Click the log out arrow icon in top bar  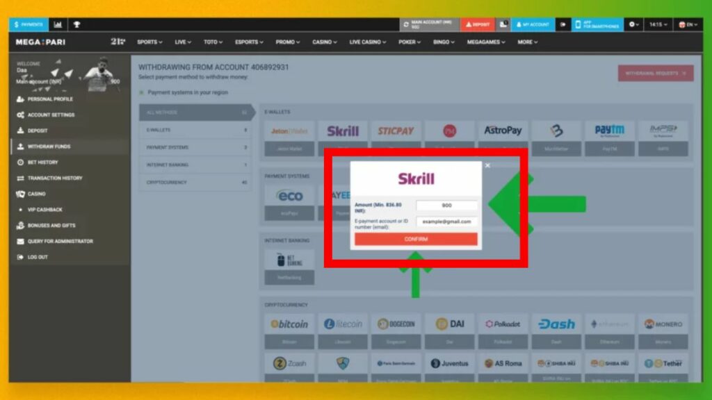[x=563, y=24]
